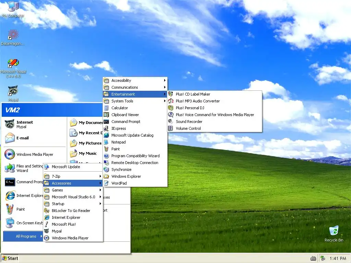Open Clipboard Viewer icon

pos(106,115)
